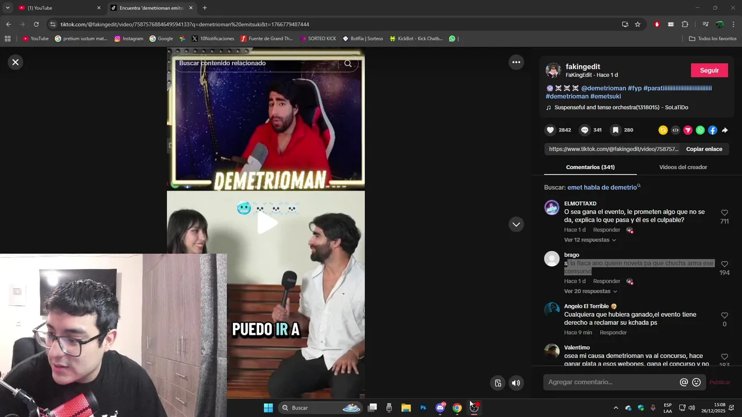The height and width of the screenshot is (417, 742).
Task: Expand Ver 12 respuestas under ELMOTTAXD
Action: (x=590, y=240)
